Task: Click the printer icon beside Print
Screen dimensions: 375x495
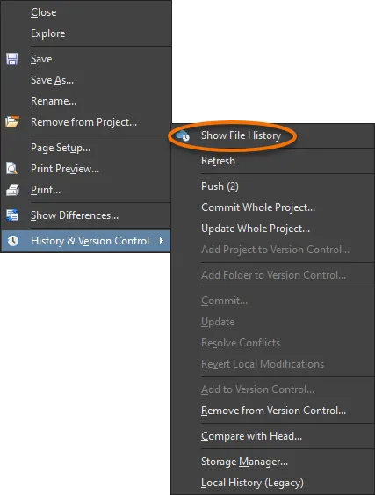Action: point(12,190)
